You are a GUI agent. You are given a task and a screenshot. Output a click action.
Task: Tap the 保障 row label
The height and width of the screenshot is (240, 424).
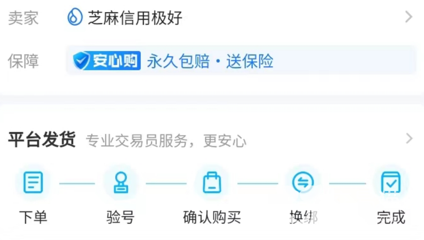[23, 61]
